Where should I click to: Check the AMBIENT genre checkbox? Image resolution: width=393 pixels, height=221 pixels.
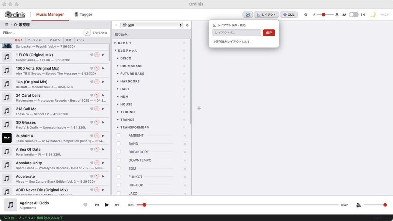(118, 135)
